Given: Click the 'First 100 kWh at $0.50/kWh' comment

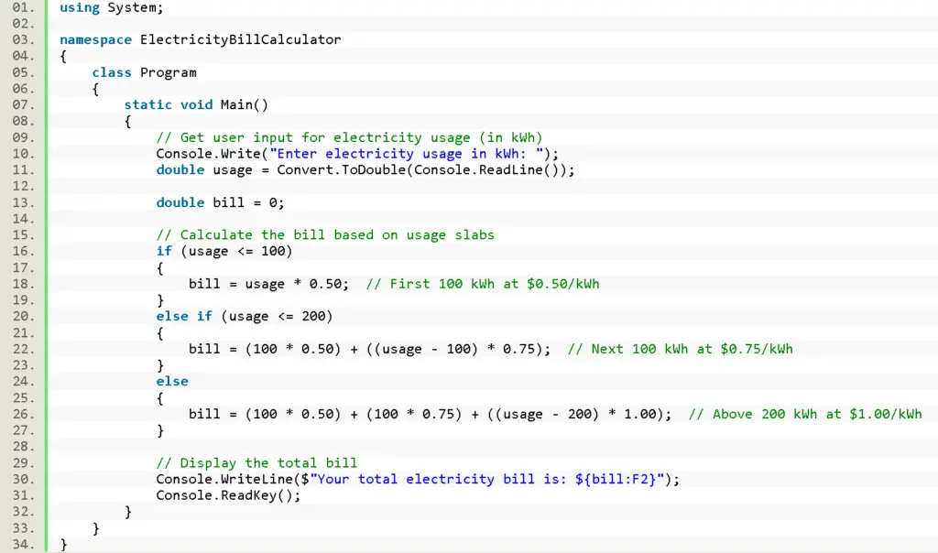Looking at the screenshot, I should point(483,284).
